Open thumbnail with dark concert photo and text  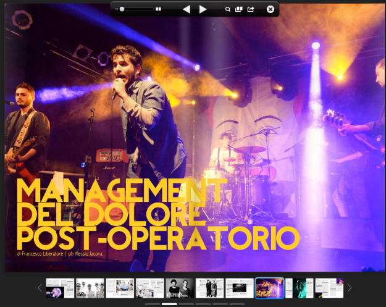click(x=240, y=288)
